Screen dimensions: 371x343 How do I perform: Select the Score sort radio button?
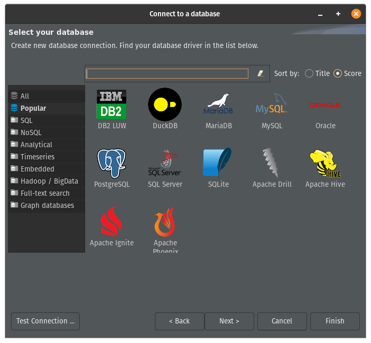[x=338, y=74]
